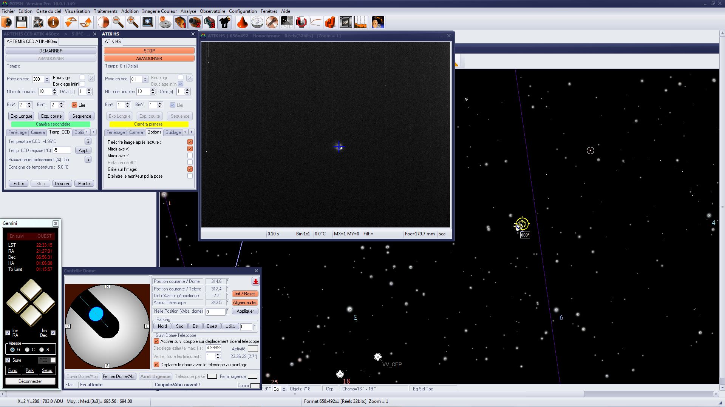Switch to the Fenêtrage tab of ATIK-460ex
Viewport: 725px width, 407px height.
[17, 132]
